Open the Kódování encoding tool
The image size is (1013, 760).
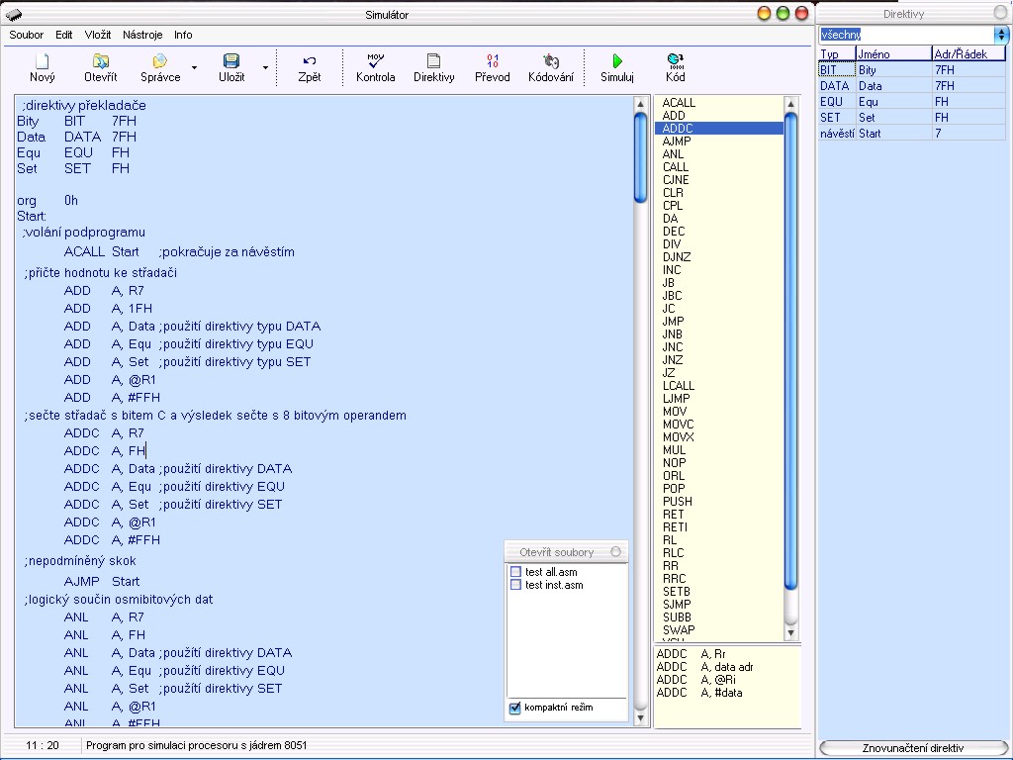tap(550, 62)
